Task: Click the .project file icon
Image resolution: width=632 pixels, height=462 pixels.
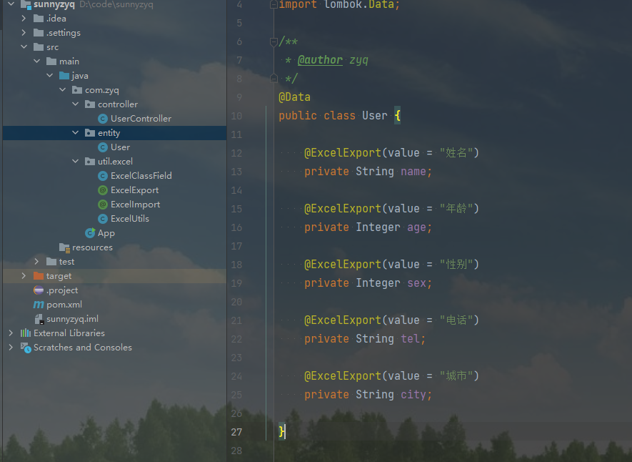Action: (39, 290)
